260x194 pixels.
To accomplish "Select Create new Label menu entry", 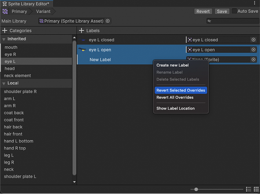I will tap(173, 65).
